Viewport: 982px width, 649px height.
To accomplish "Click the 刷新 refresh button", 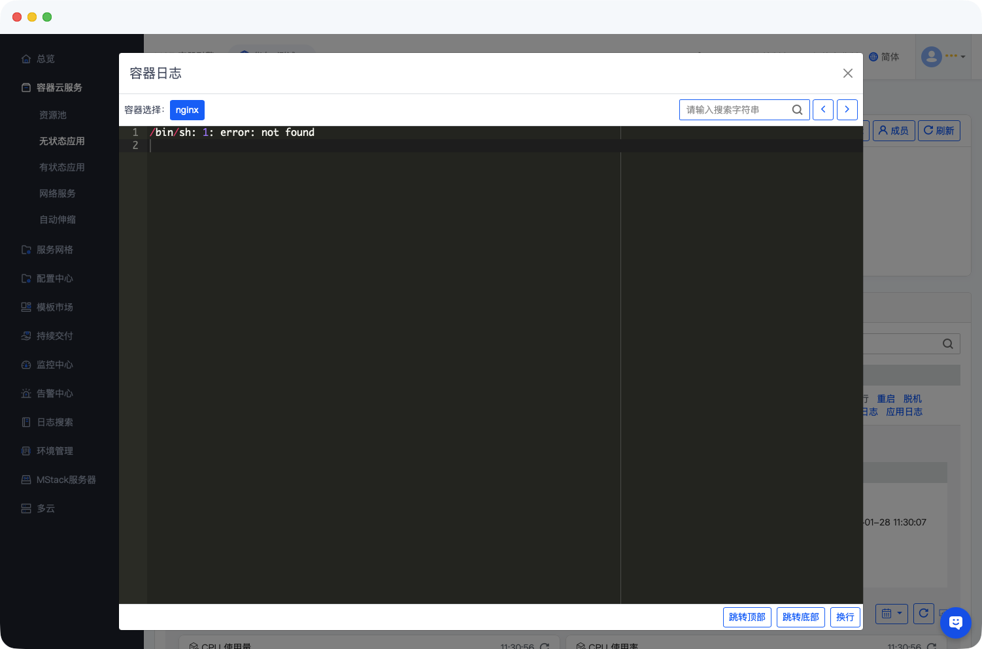I will pos(939,131).
